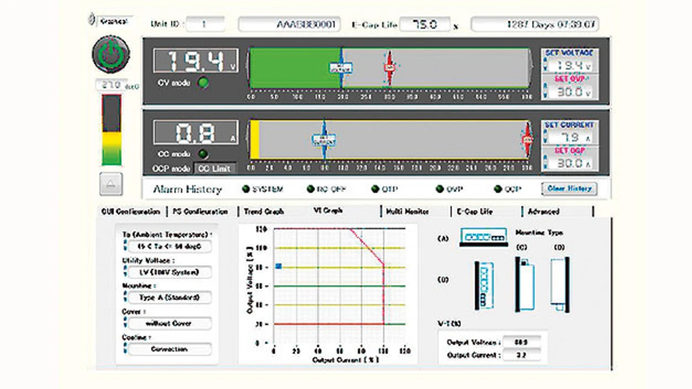
Task: Click the OTP alarm indicator lamp
Action: 375,189
